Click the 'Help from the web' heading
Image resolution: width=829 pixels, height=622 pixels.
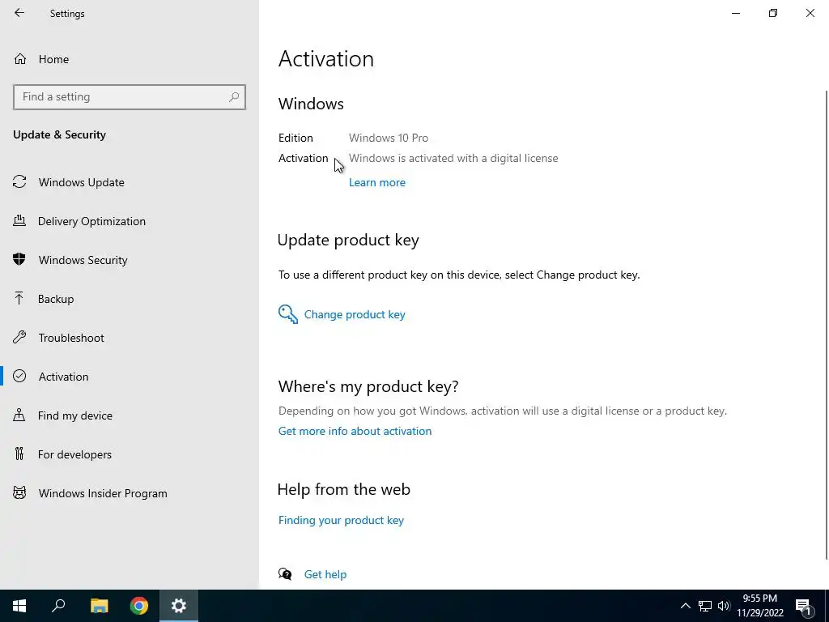(343, 489)
